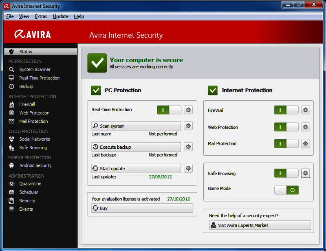Open the Update menu

[x=60, y=16]
